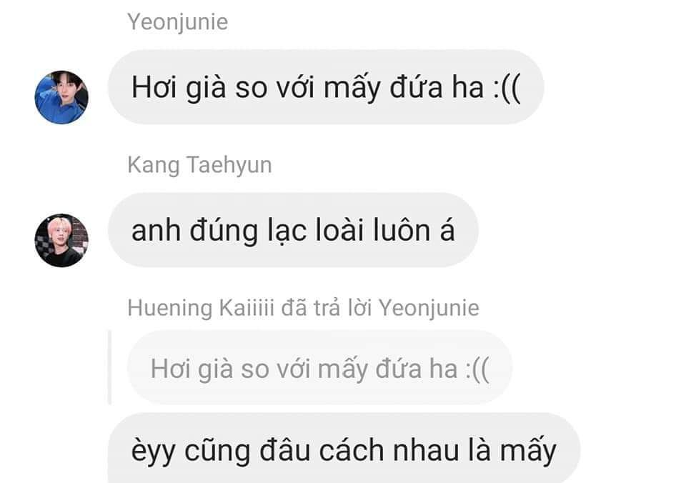Click "Yeonjunie" at the end of reply header
686x483 pixels.
429,308
